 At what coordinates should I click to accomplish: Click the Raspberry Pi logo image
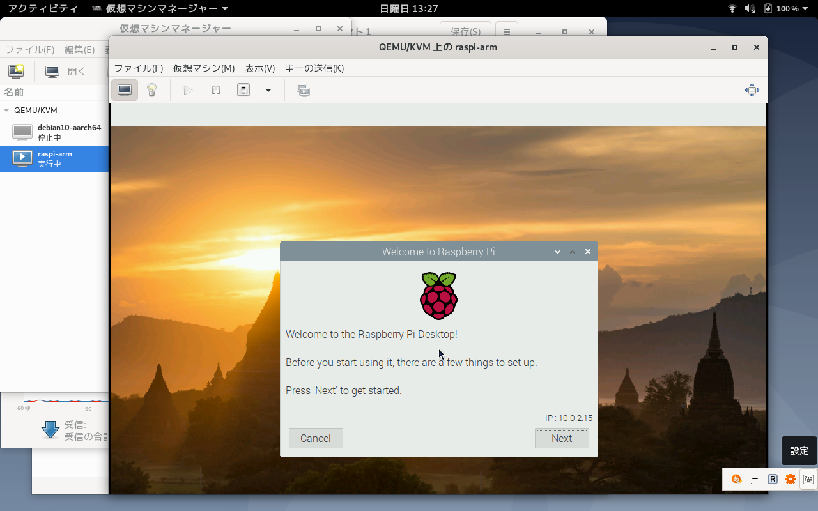click(x=439, y=296)
